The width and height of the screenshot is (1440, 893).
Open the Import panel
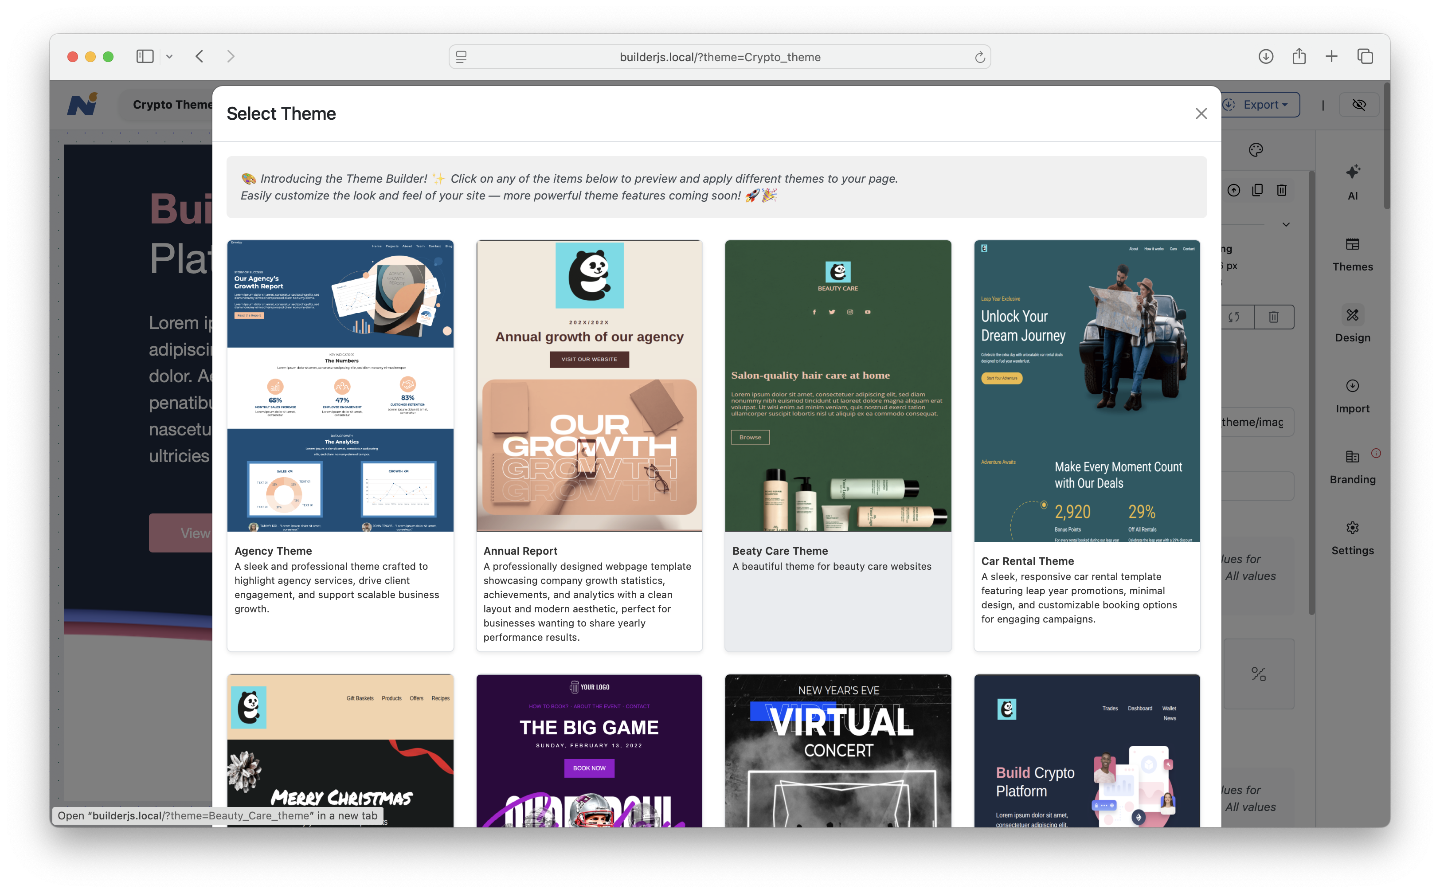[x=1352, y=396]
